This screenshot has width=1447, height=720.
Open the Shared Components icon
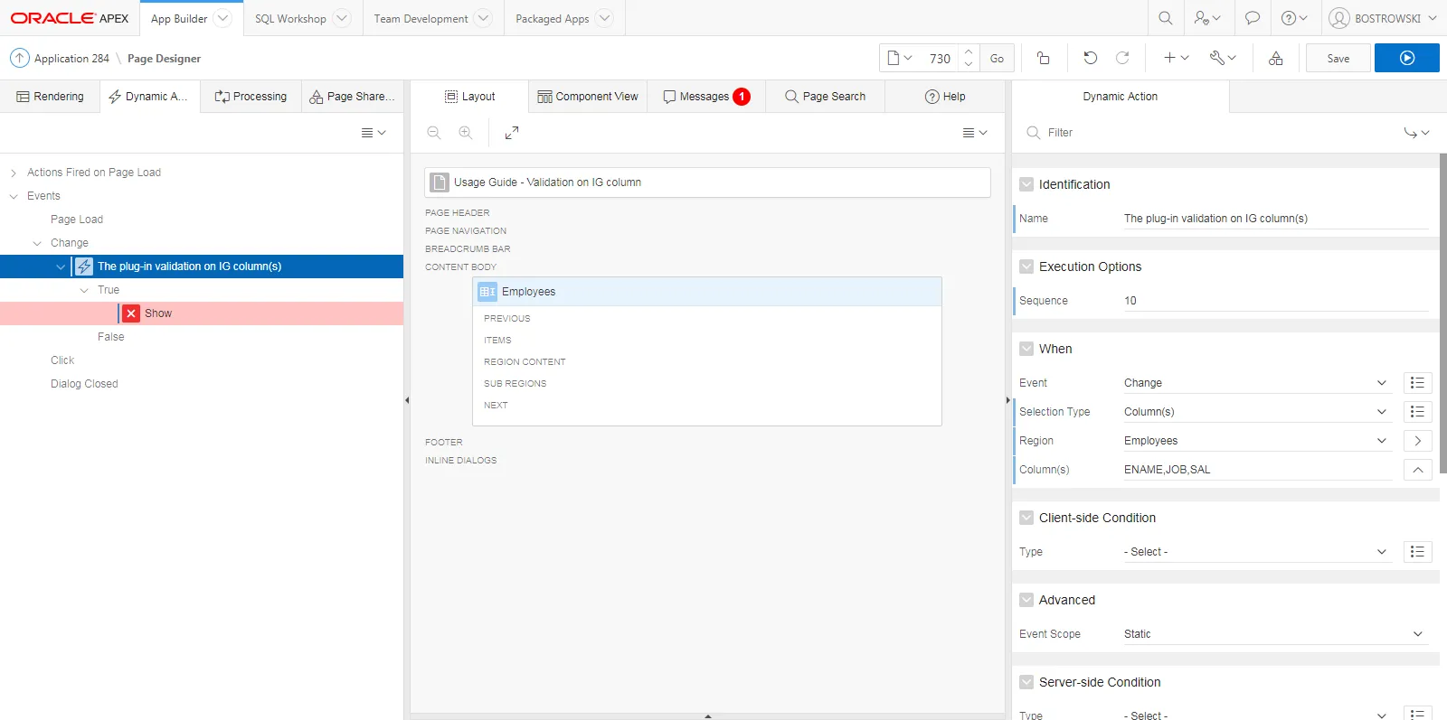tap(1275, 58)
